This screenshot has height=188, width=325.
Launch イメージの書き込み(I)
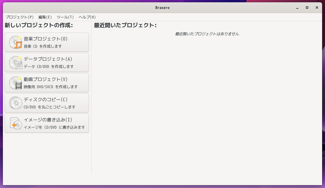pos(47,123)
